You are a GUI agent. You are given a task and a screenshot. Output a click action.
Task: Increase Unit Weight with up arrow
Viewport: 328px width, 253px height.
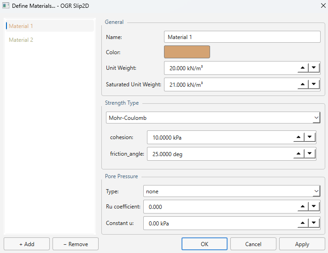(303, 68)
